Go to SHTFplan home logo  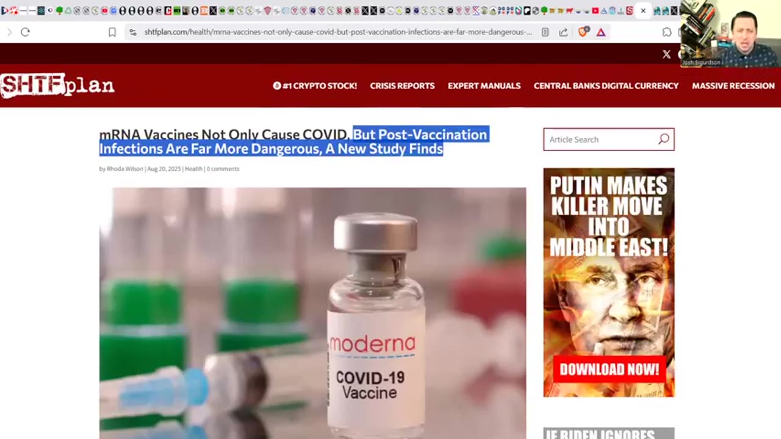[57, 85]
